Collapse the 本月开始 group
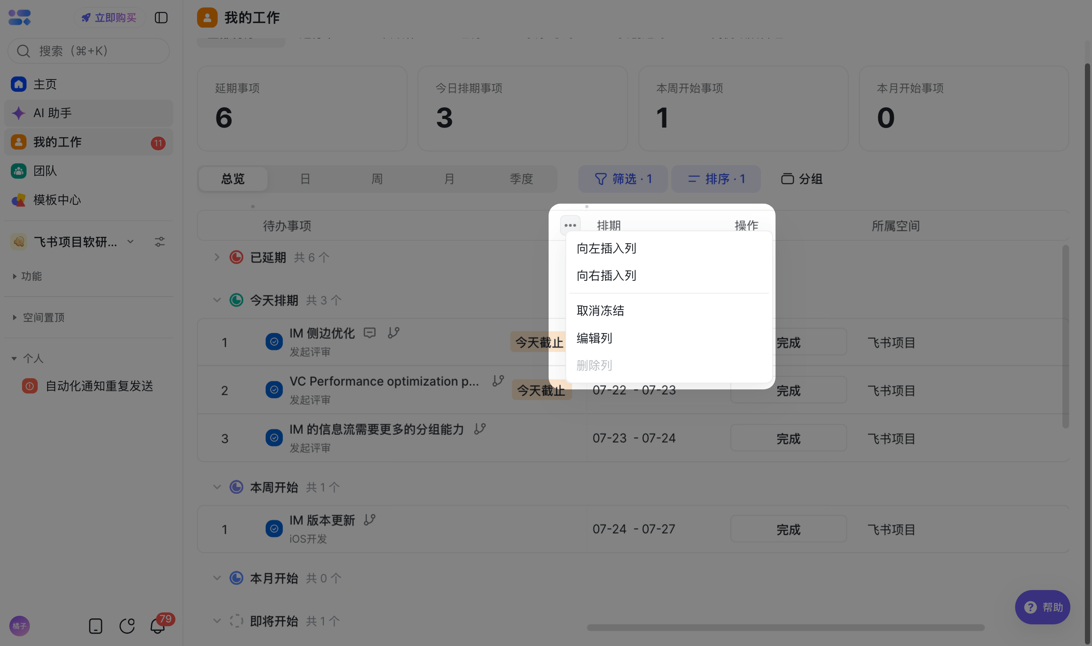 [217, 578]
